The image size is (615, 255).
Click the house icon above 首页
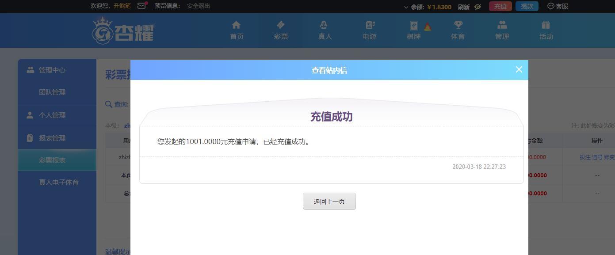click(x=237, y=25)
